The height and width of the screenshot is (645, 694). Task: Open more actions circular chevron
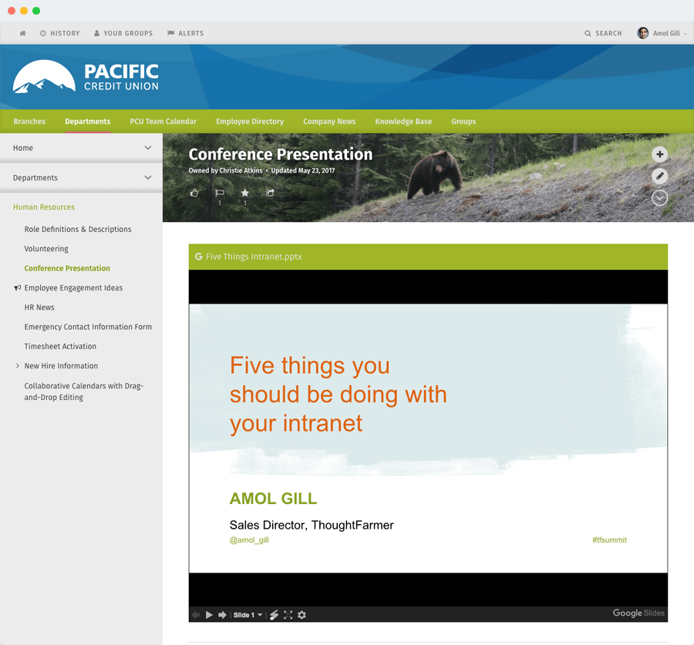tap(659, 198)
